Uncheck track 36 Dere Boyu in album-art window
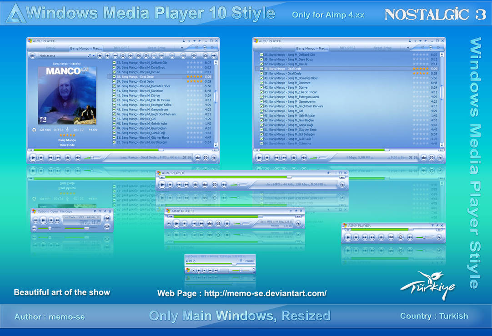Image resolution: width=492 pixels, height=336 pixels. (x=114, y=67)
